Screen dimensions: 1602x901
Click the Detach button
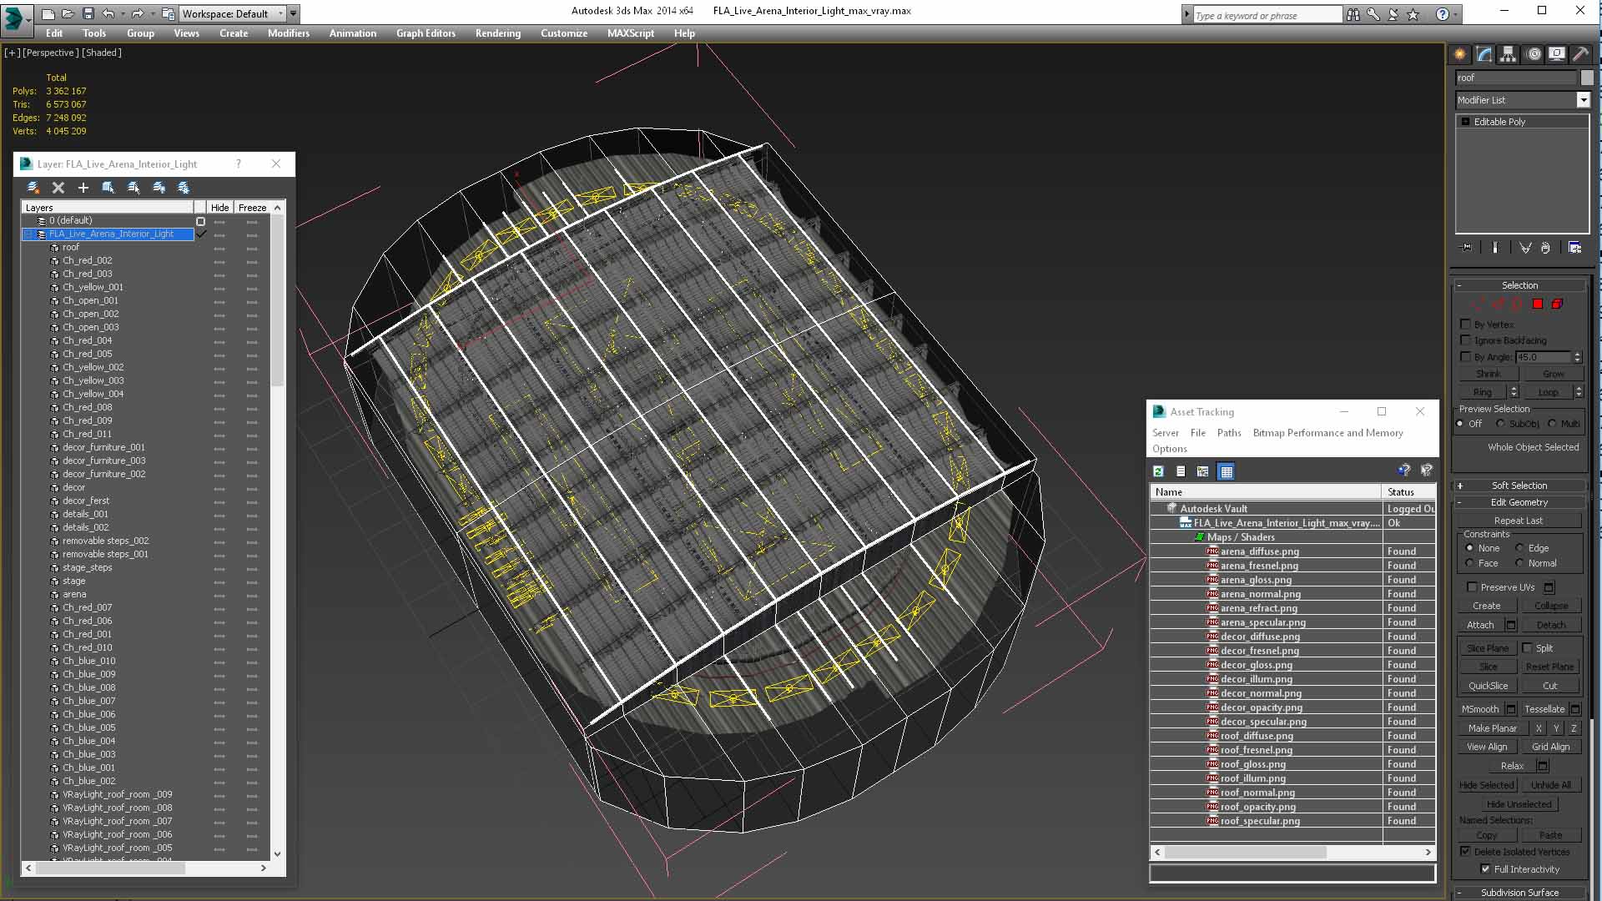1550,625
